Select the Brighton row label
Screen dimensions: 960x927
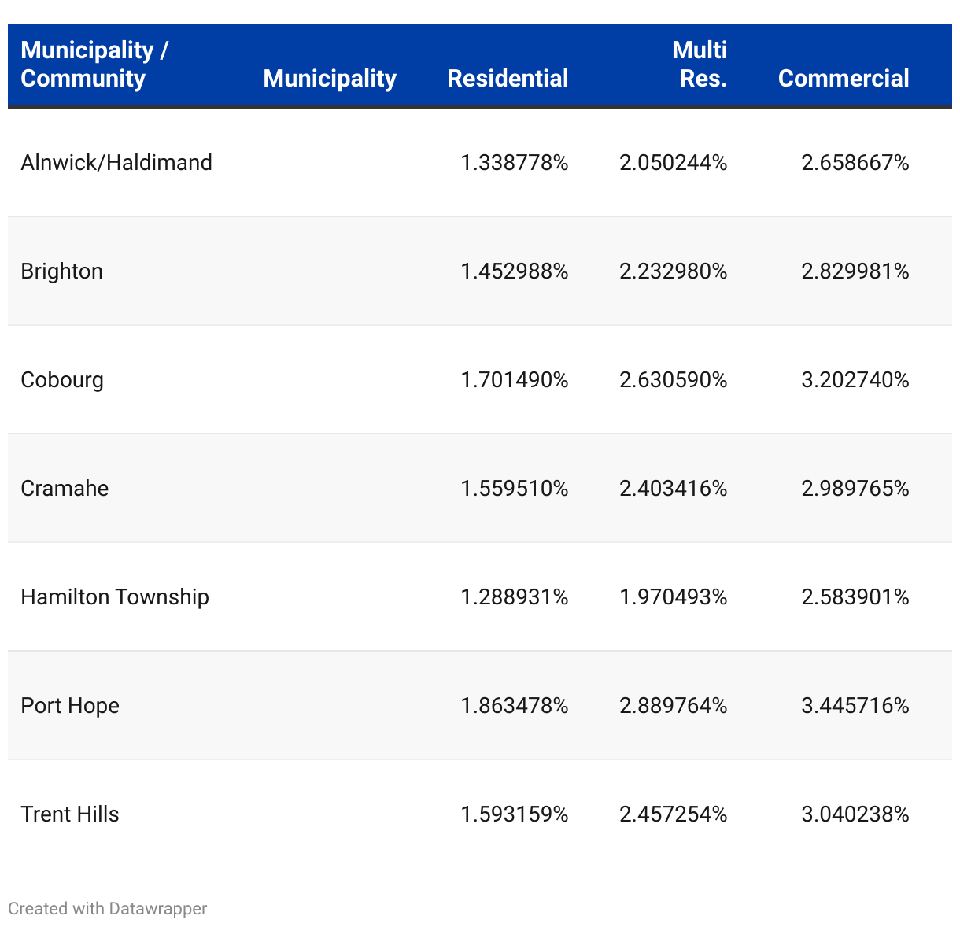click(62, 271)
